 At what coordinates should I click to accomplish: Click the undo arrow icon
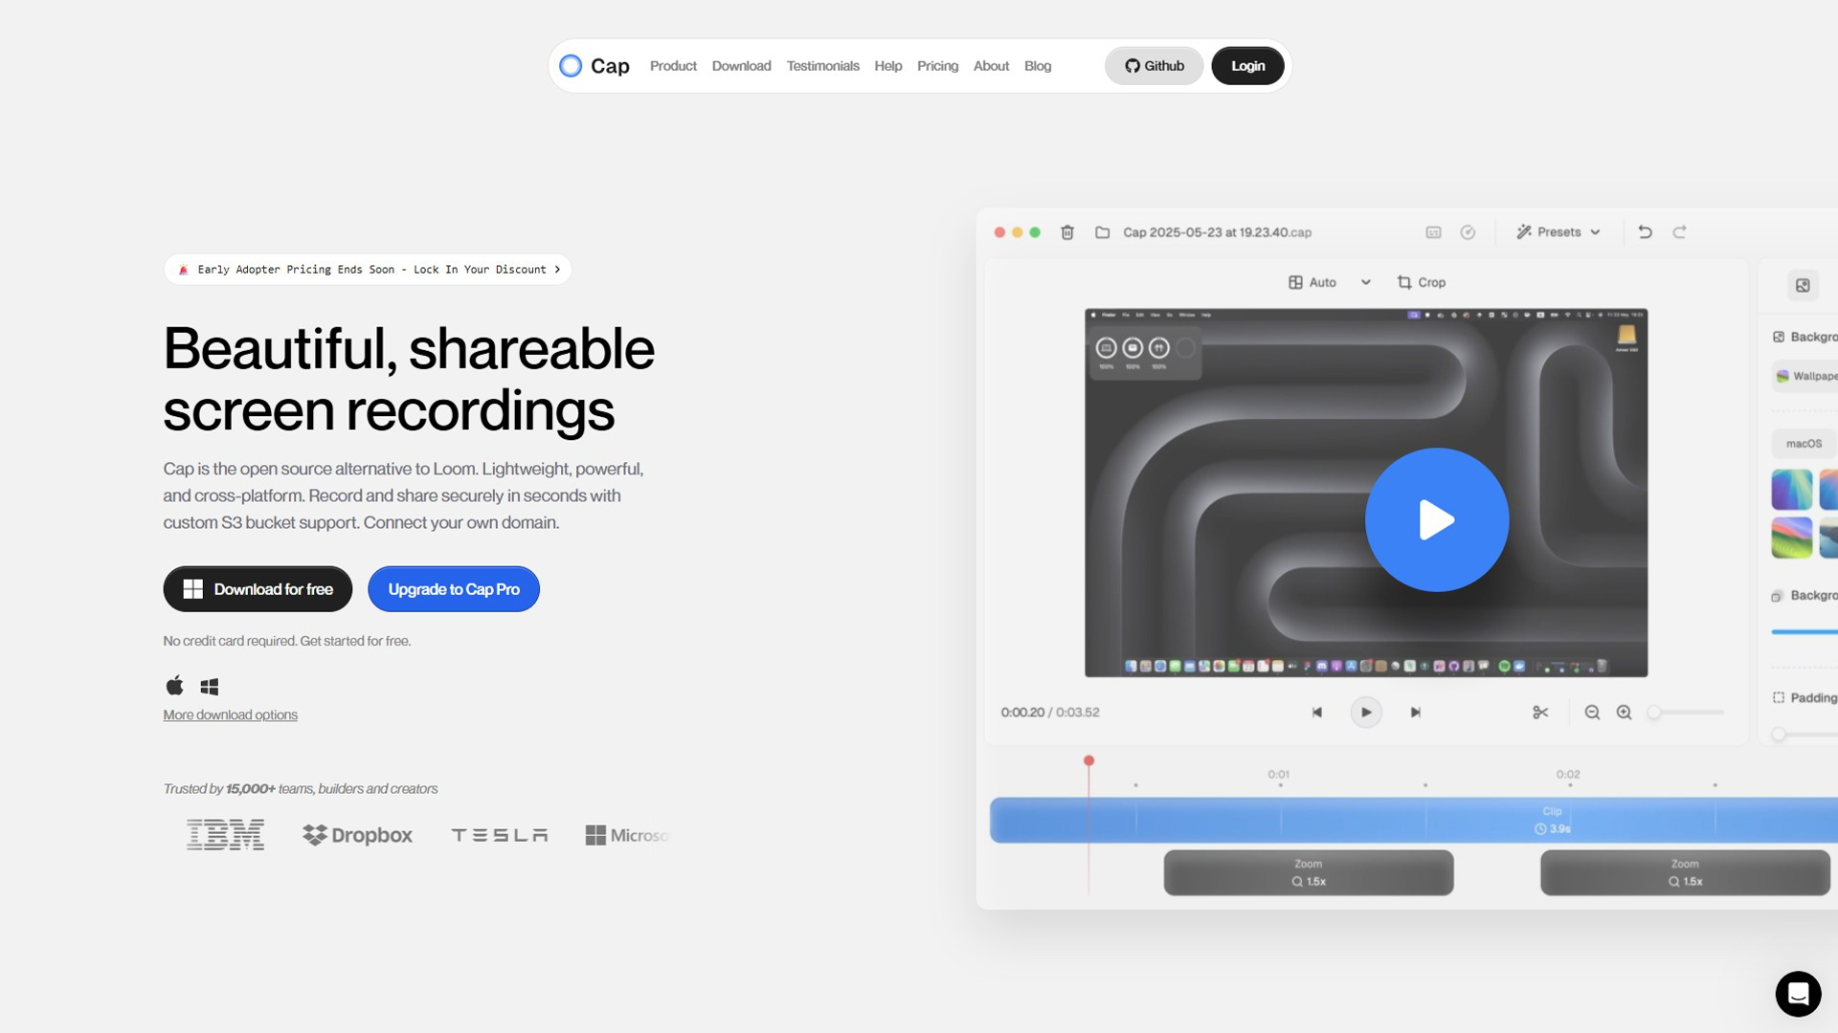(1645, 232)
